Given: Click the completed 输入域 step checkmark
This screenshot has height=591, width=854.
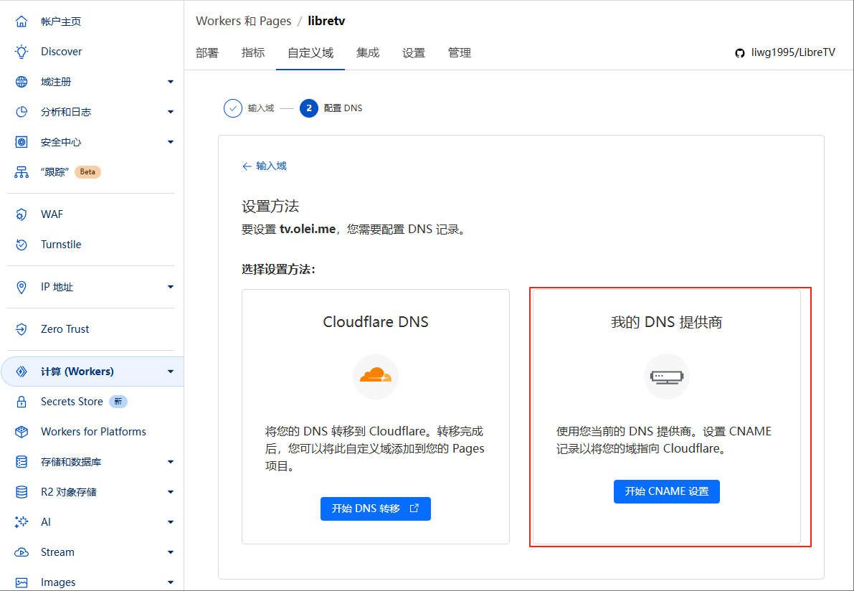Looking at the screenshot, I should tap(233, 108).
